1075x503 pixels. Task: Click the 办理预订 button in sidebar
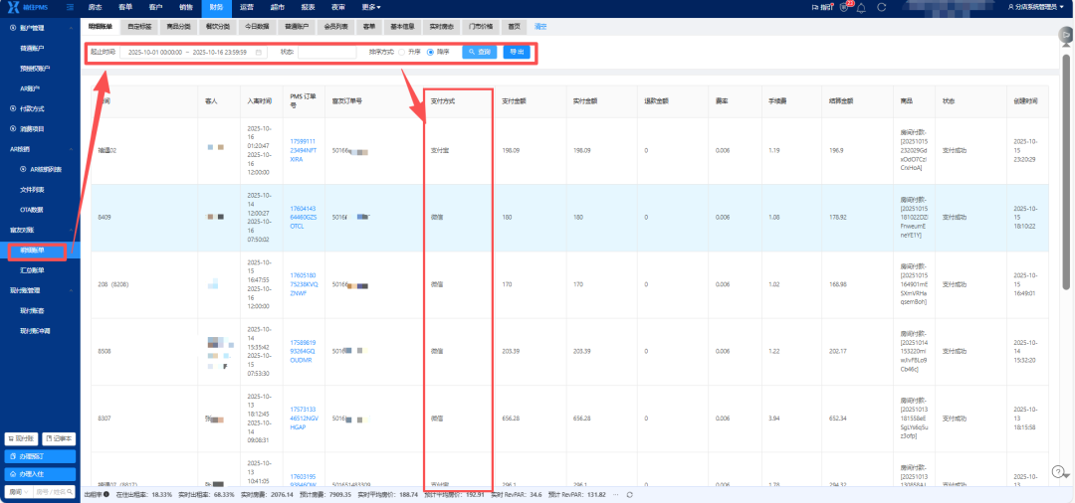tap(41, 455)
